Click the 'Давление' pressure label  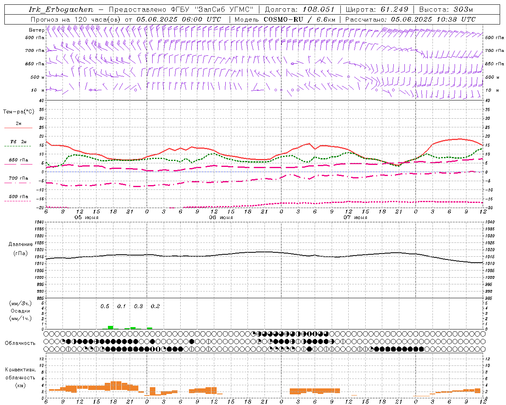pyautogui.click(x=21, y=244)
